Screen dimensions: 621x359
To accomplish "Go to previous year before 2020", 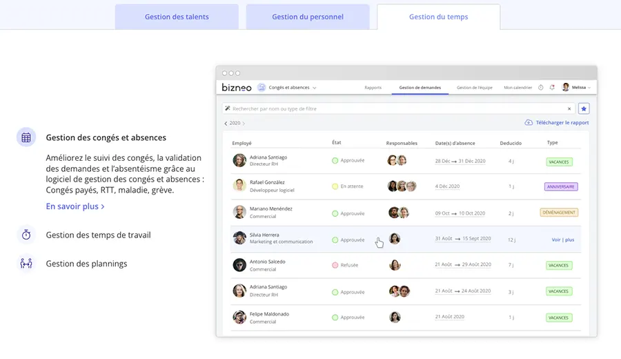I will click(x=226, y=123).
